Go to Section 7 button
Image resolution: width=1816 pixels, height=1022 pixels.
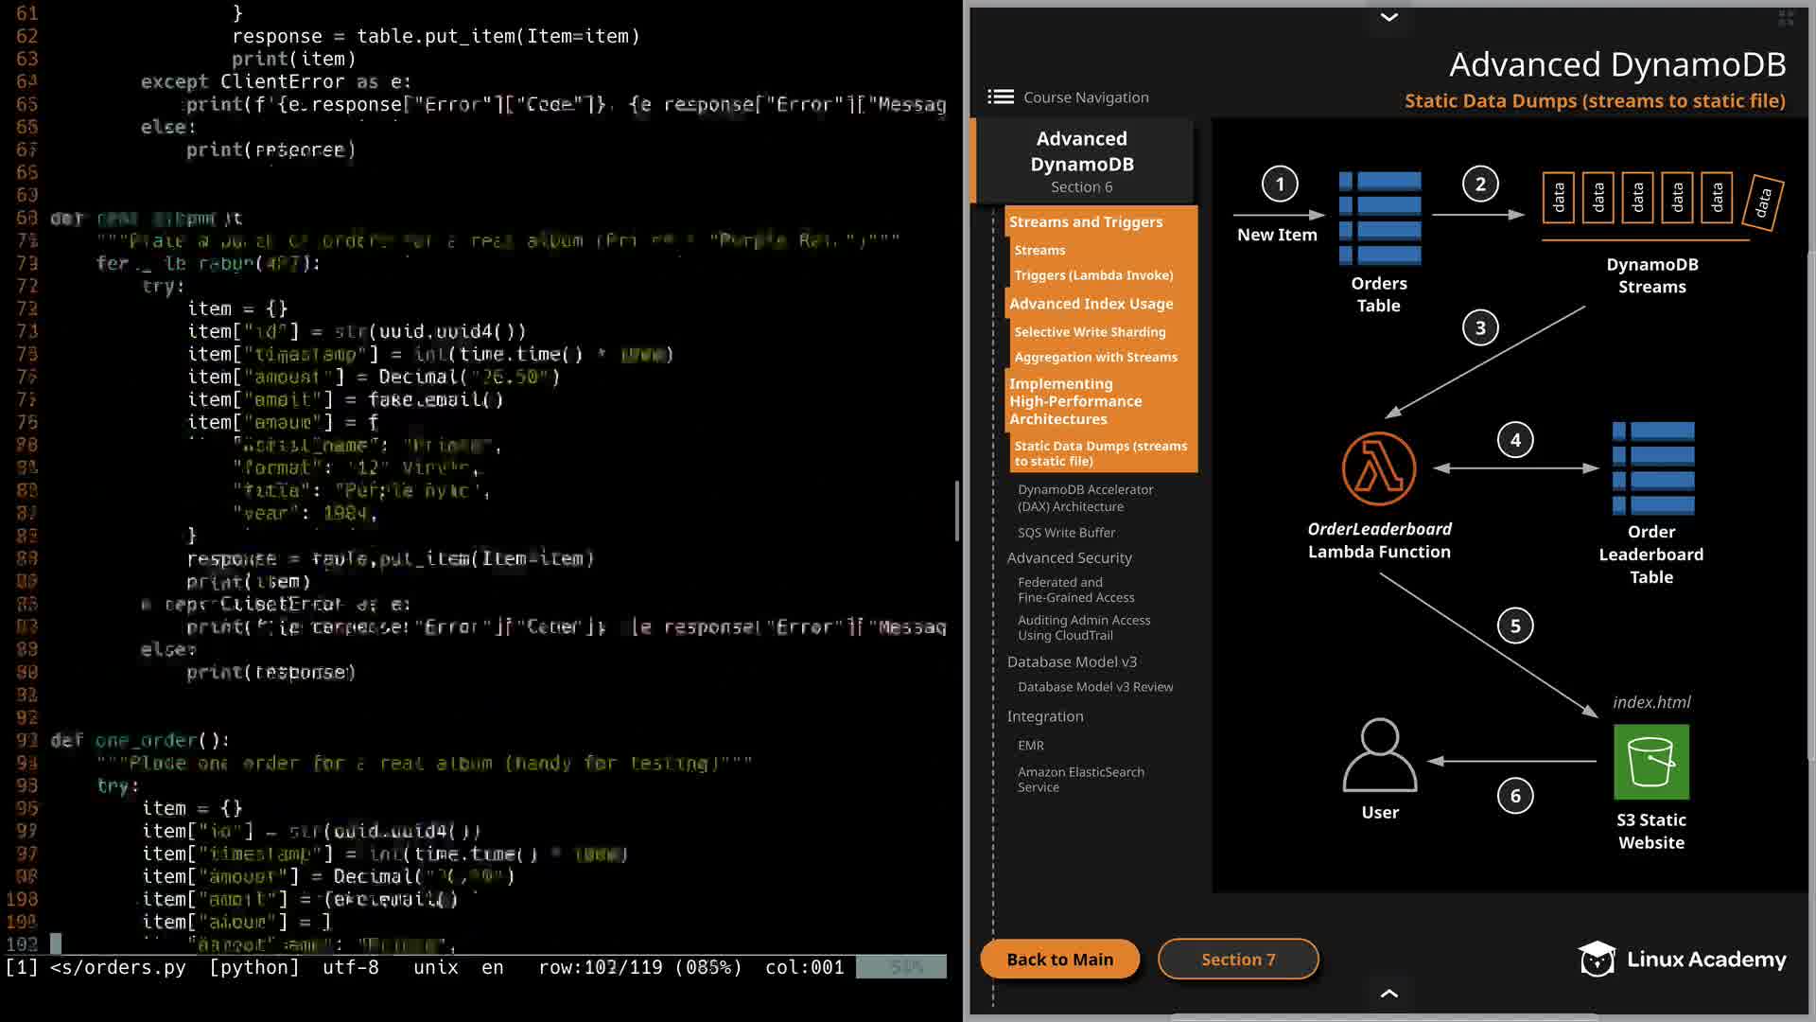(1237, 960)
